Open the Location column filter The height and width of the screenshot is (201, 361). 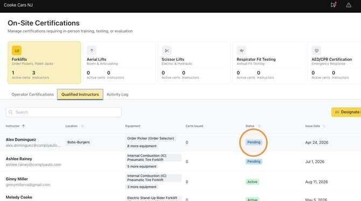82,126
